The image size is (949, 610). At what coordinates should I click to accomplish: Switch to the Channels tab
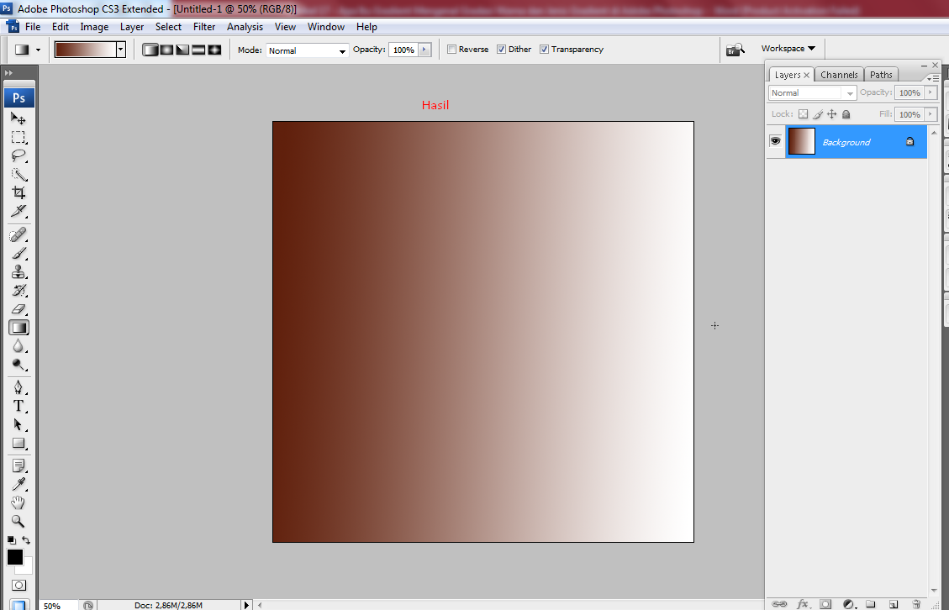pos(839,74)
